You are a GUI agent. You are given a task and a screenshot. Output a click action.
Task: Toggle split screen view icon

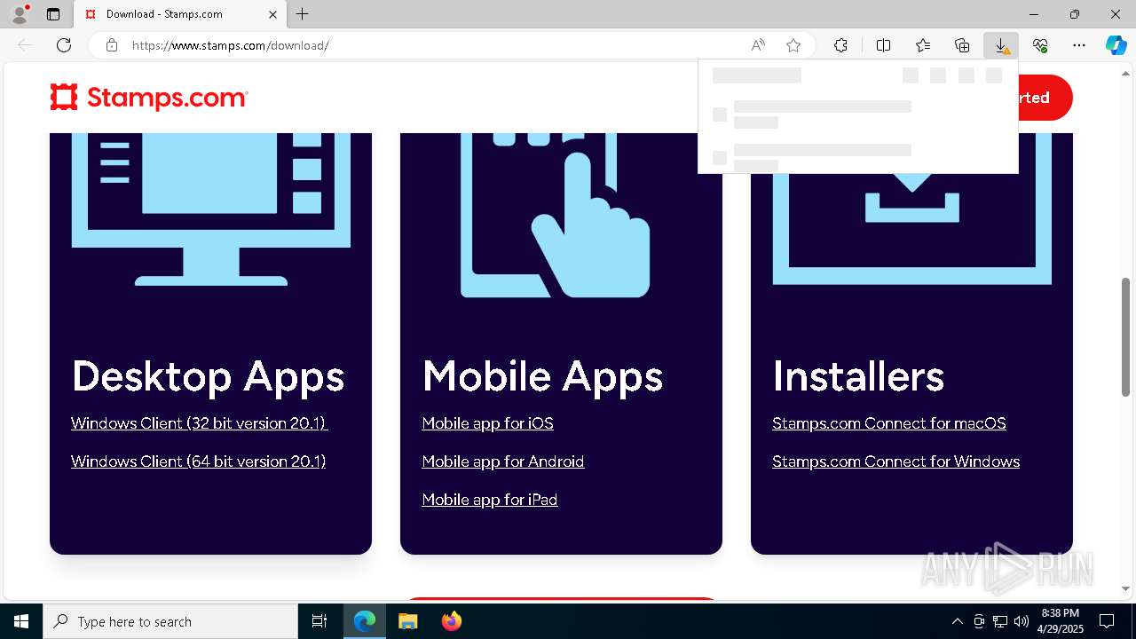pos(883,45)
